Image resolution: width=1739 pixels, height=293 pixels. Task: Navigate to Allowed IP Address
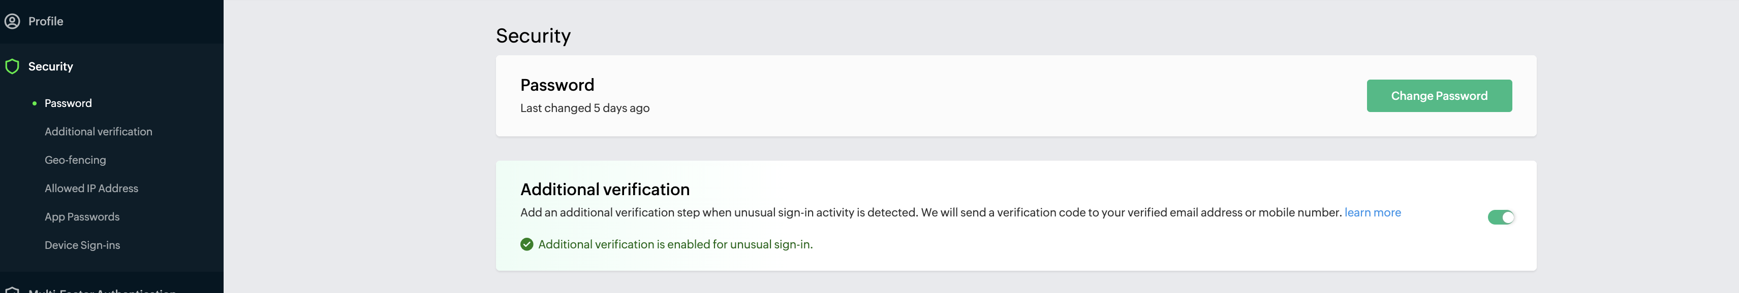(x=91, y=189)
